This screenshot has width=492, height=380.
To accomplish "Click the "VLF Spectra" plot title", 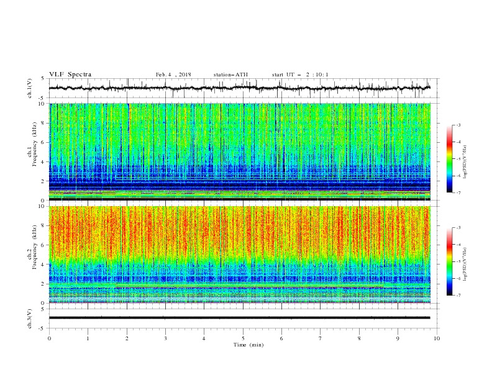I will [x=70, y=75].
